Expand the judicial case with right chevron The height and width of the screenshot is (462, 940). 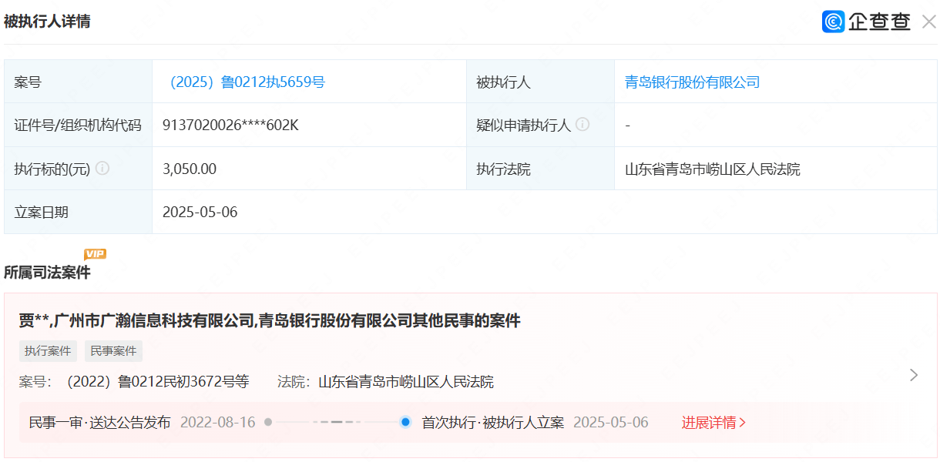click(914, 375)
